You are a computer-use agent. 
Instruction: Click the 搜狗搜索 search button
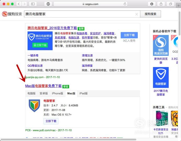(x=150, y=14)
